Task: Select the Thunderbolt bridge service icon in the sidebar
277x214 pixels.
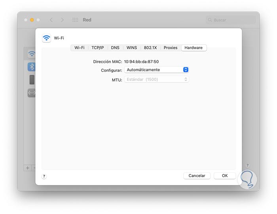Action: [31, 93]
